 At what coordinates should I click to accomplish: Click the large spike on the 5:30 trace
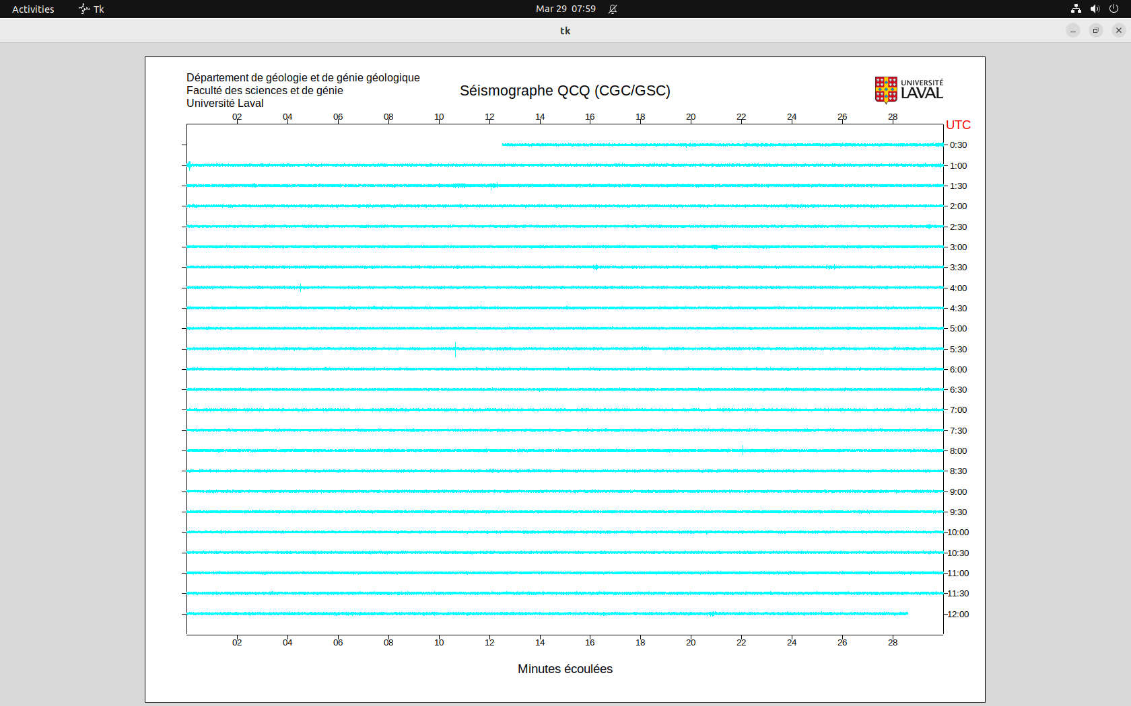pyautogui.click(x=456, y=349)
